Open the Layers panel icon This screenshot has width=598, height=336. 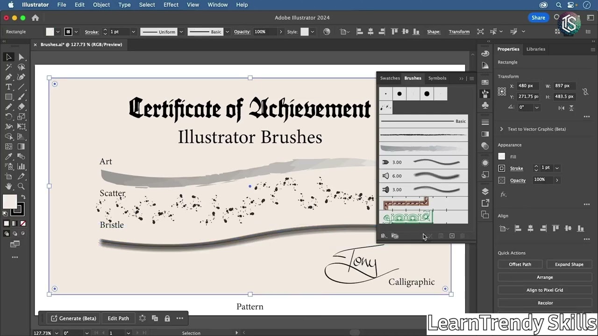(485, 191)
